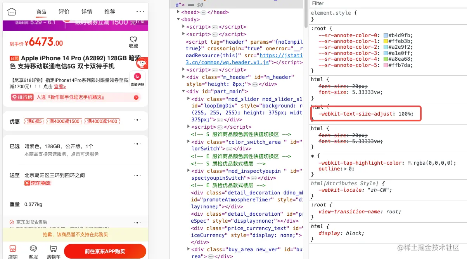Image resolution: width=467 pixels, height=259 pixels.
Task: Expand the buy_area div node
Action: pyautogui.click(x=189, y=249)
